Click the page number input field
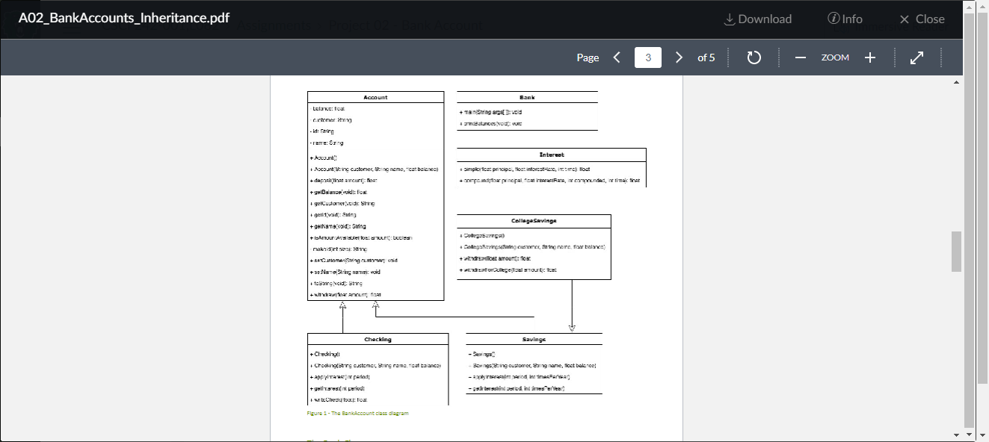 648,57
